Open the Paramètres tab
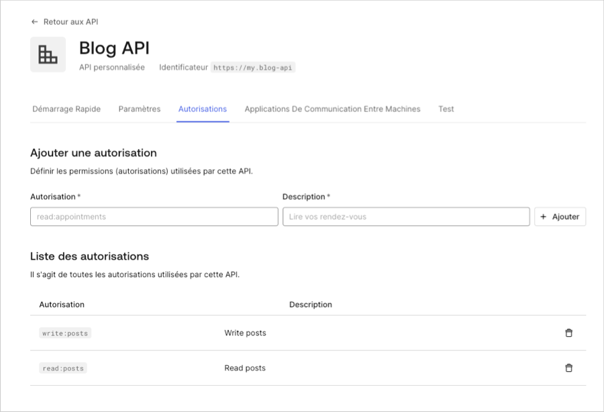The height and width of the screenshot is (412, 604). coord(139,108)
